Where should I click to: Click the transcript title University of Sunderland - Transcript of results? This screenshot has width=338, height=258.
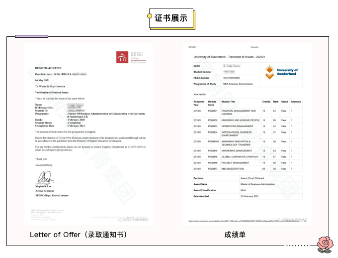tap(229, 57)
